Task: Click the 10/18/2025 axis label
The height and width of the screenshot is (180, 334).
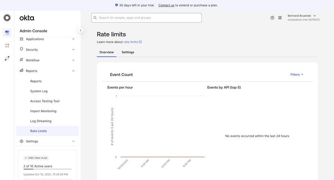Action: [x=123, y=164]
